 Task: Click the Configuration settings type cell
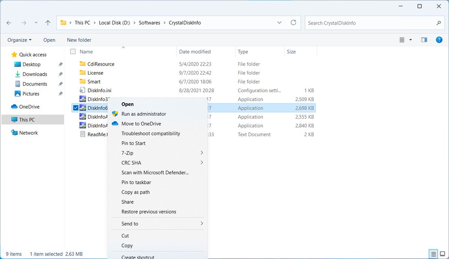259,90
